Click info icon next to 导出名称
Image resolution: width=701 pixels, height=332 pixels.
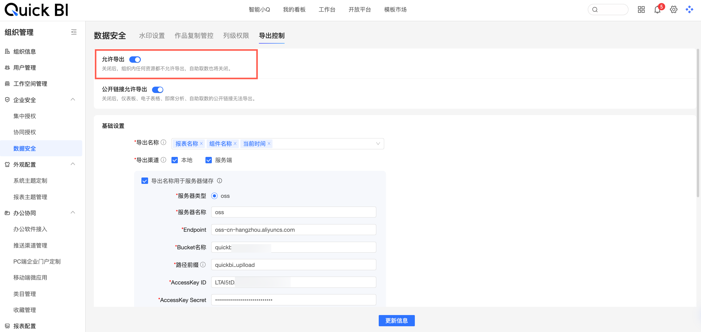(164, 142)
